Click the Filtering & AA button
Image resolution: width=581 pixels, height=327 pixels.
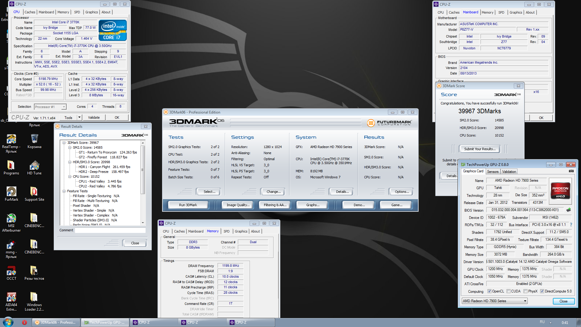coord(275,205)
